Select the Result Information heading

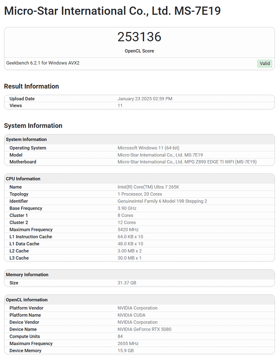click(x=31, y=86)
